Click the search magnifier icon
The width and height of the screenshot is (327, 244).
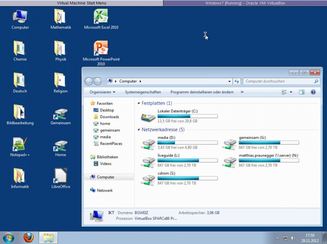[x=316, y=81]
